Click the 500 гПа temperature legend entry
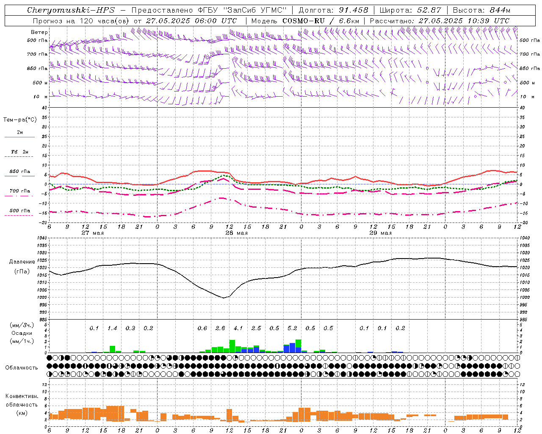 point(20,211)
